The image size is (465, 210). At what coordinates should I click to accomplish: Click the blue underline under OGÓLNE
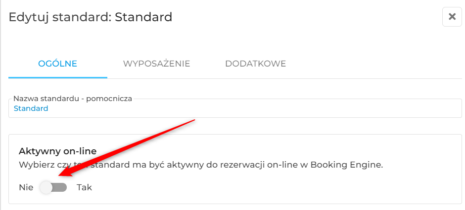pyautogui.click(x=58, y=77)
